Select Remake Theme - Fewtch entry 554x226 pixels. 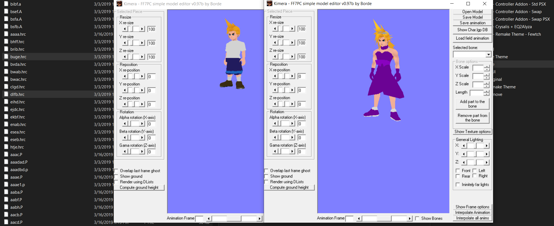518,34
